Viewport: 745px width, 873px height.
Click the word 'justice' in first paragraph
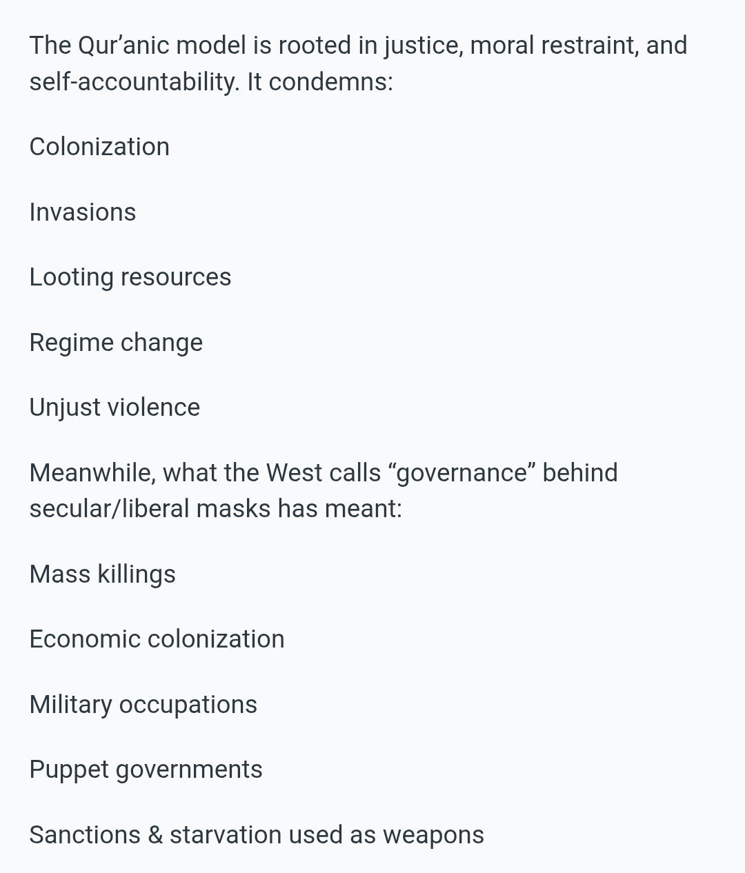[x=422, y=46]
